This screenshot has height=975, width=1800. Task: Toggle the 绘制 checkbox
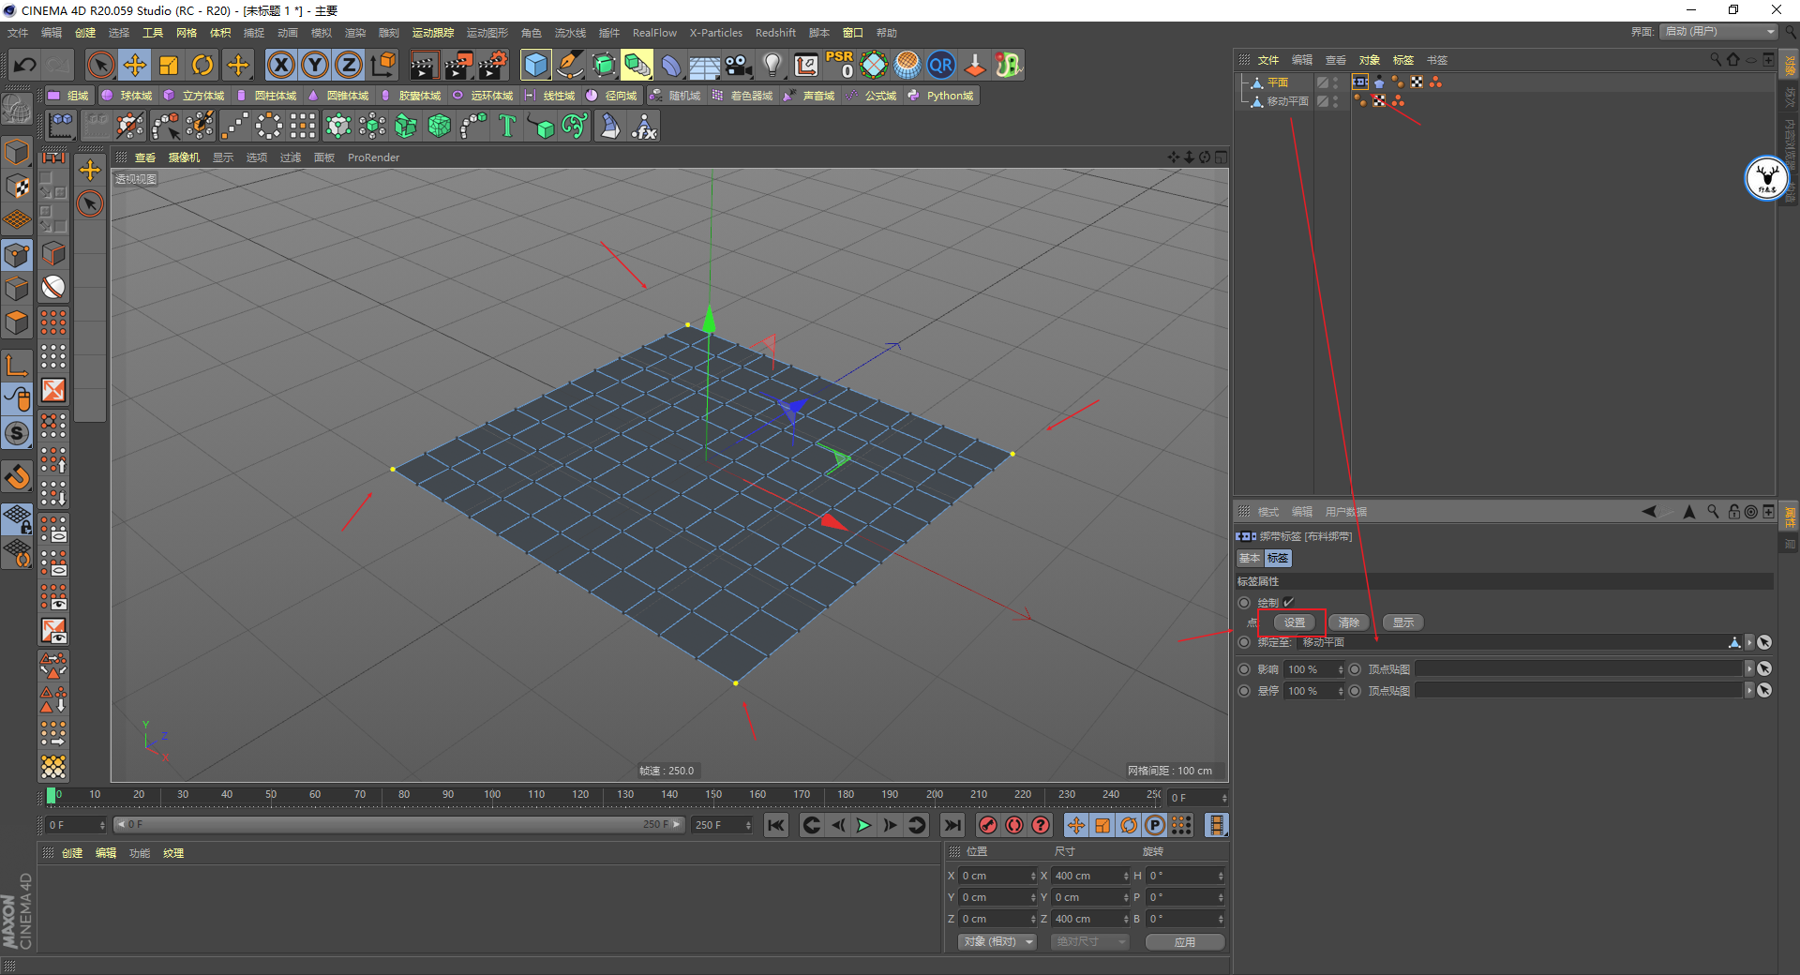[x=1289, y=602]
